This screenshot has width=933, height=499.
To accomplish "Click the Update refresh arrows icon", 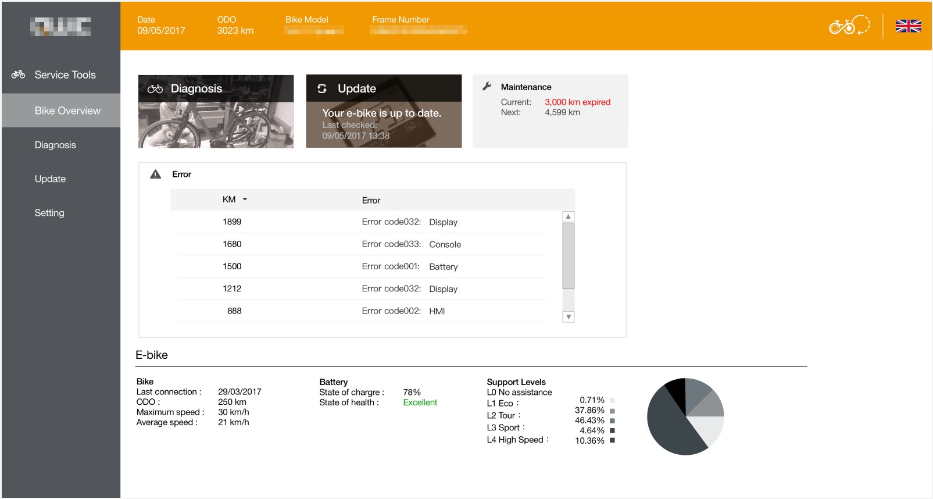I will click(x=322, y=88).
